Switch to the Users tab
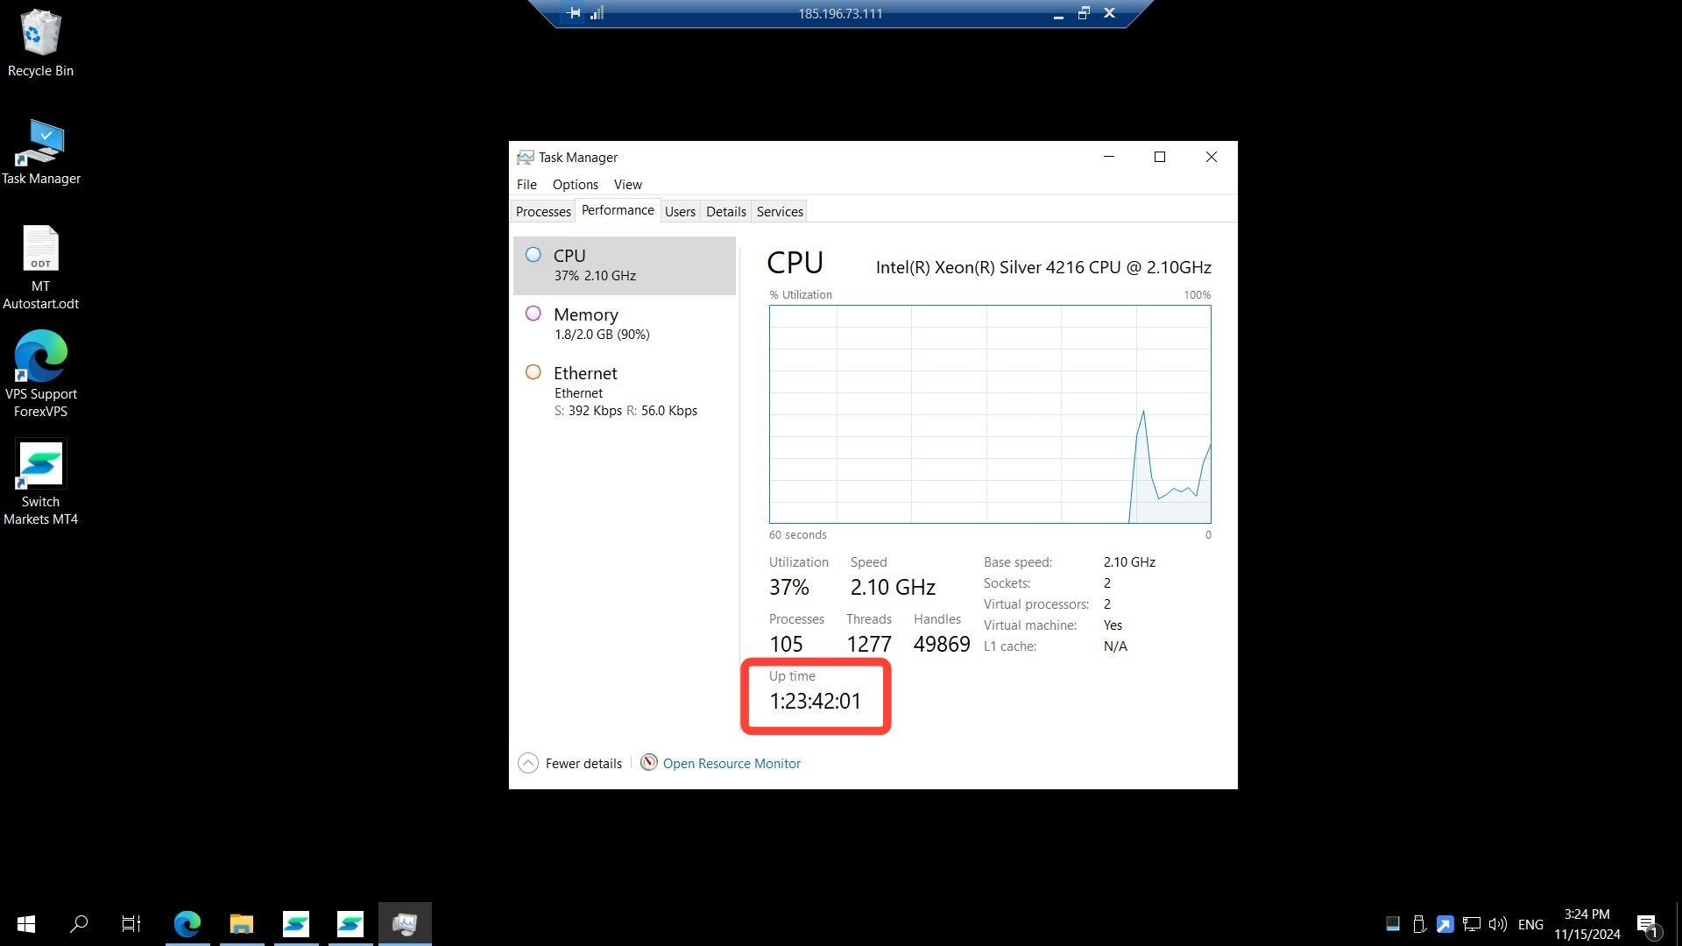Screen dimensions: 1682x946 (x=680, y=211)
